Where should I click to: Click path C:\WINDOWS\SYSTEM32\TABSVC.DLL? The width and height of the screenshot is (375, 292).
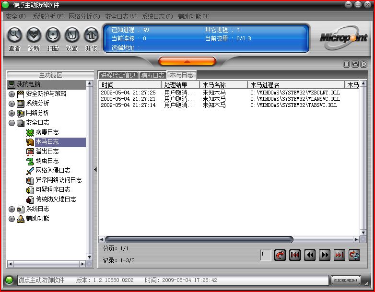coord(293,105)
